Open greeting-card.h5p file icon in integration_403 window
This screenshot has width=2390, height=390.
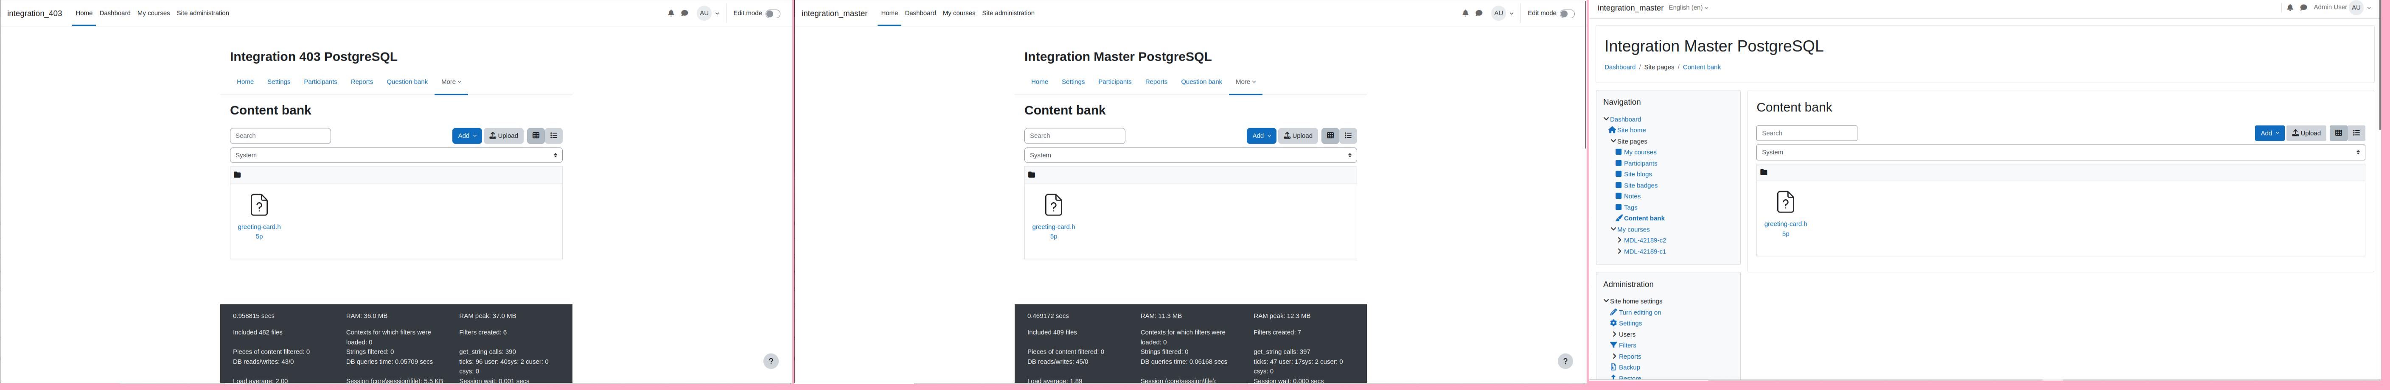point(259,205)
